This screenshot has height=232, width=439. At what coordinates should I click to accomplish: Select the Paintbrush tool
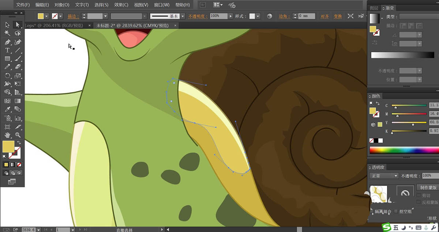[x=17, y=59]
